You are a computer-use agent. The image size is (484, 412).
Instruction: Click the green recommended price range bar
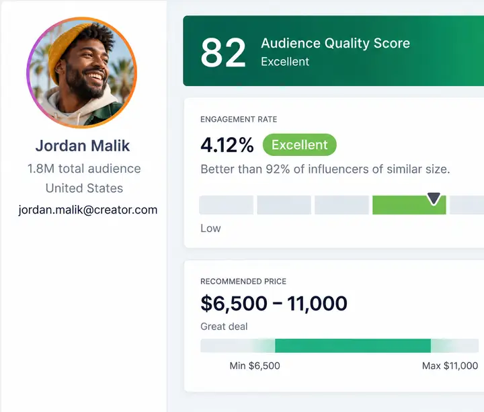[x=353, y=345]
